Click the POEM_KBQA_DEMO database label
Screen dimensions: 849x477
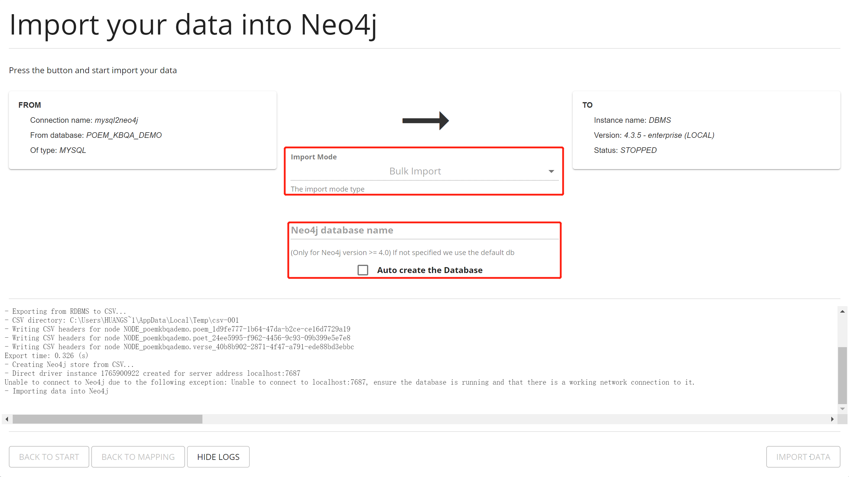(124, 135)
